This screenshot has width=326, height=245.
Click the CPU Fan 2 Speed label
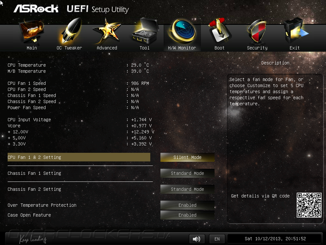pyautogui.click(x=27, y=89)
